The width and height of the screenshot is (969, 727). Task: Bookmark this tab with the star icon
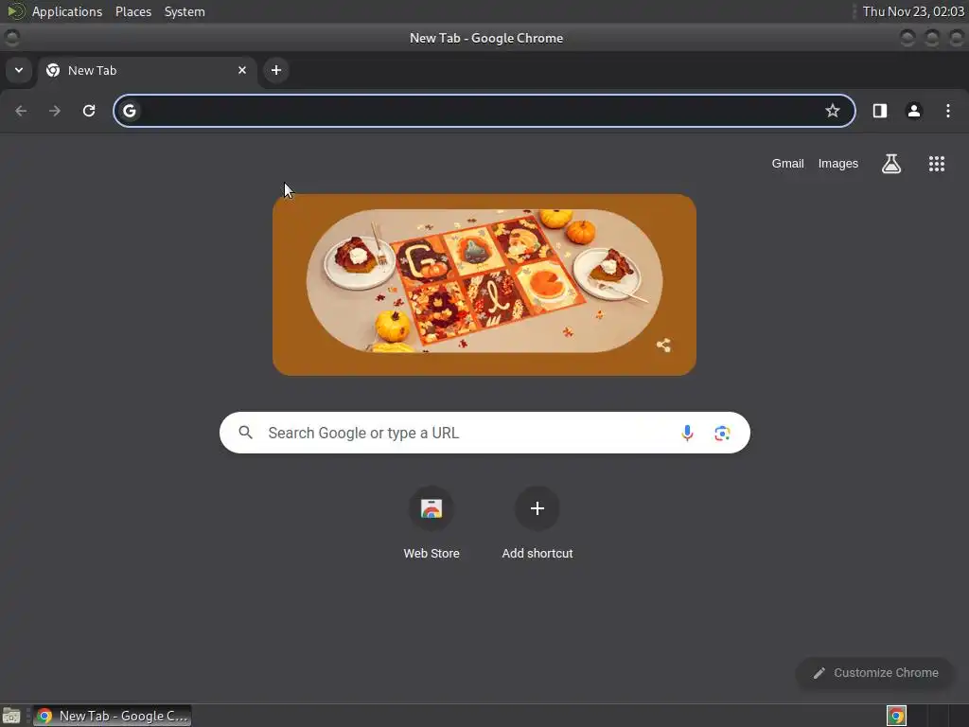point(833,111)
